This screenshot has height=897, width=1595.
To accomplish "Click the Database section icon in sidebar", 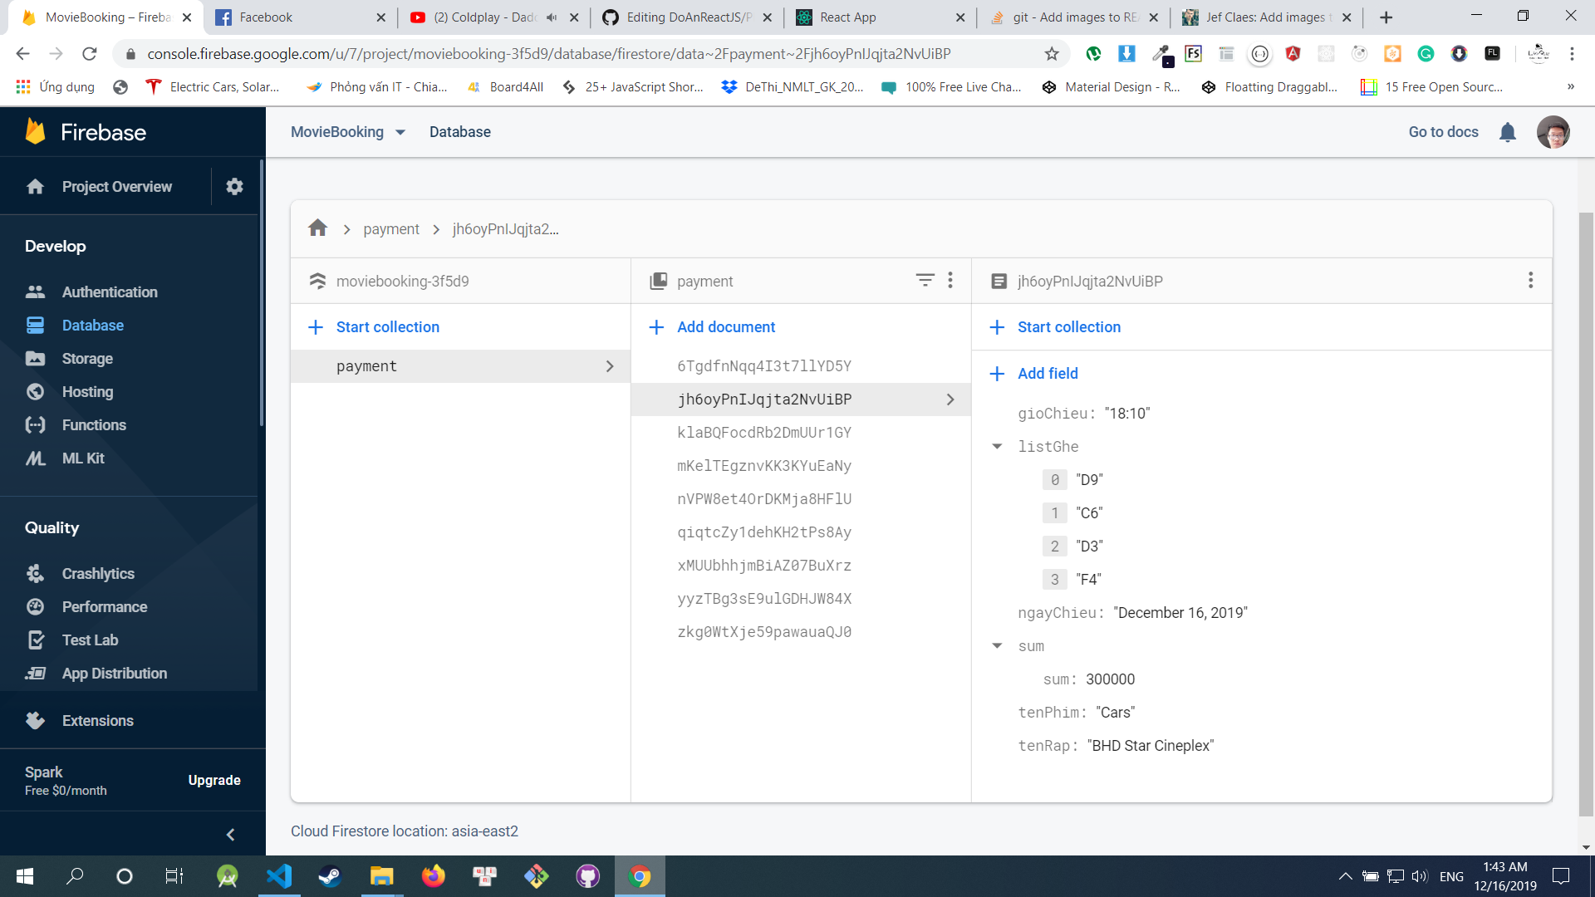I will [x=35, y=326].
